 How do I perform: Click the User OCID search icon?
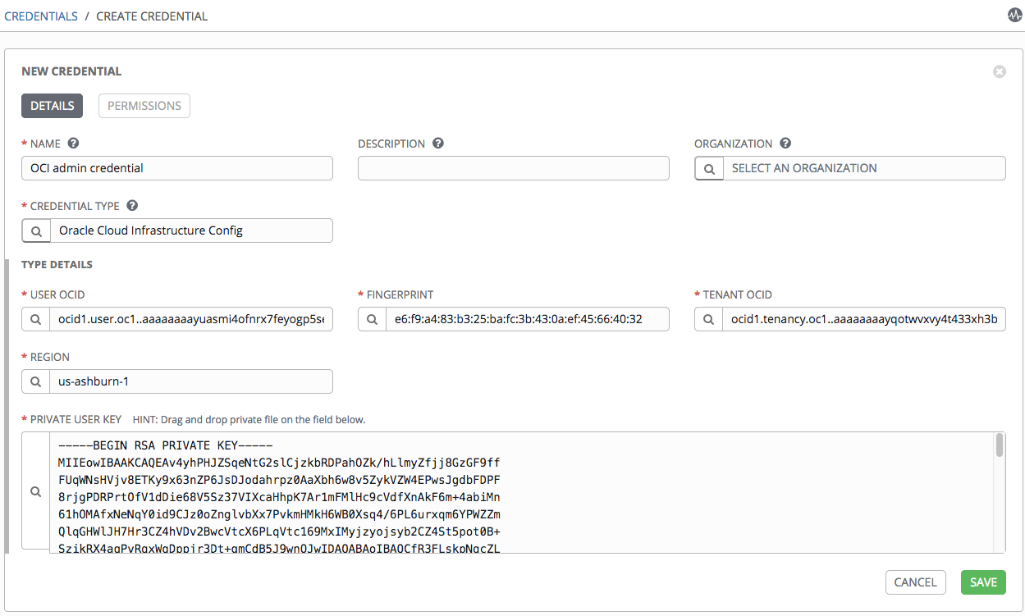click(x=35, y=318)
